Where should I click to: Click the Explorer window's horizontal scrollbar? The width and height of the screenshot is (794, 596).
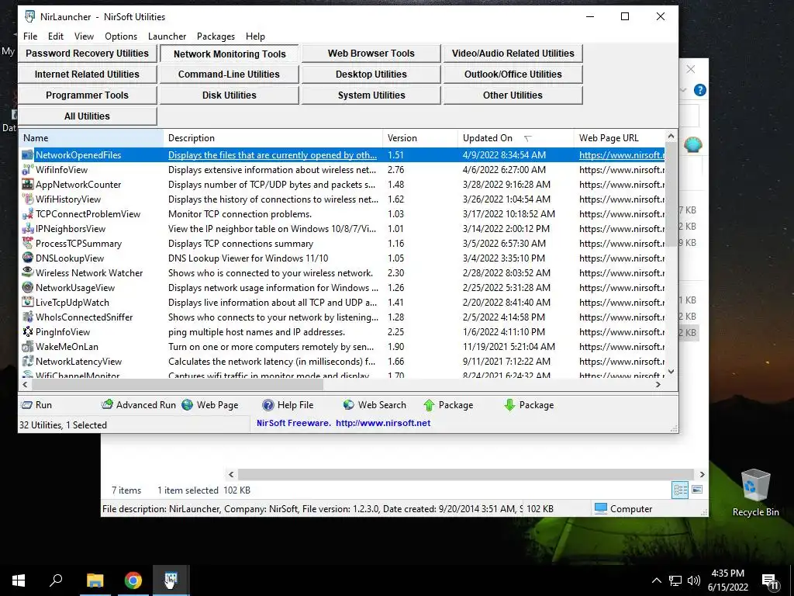[x=466, y=474]
